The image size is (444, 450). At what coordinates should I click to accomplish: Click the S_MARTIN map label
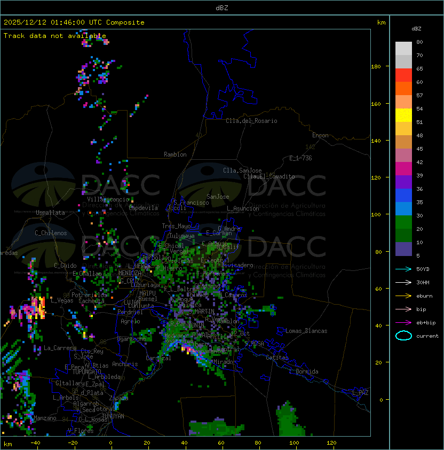coord(201,311)
